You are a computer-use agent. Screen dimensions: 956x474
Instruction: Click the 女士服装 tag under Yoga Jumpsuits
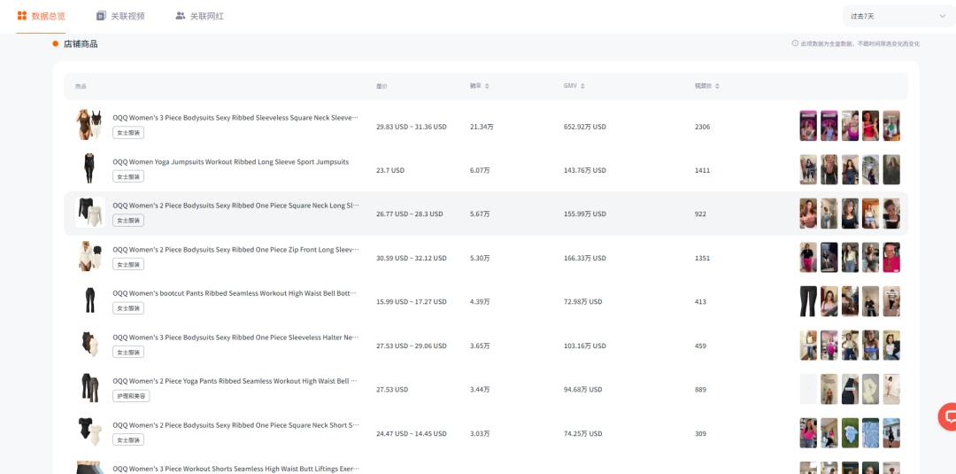tap(128, 176)
